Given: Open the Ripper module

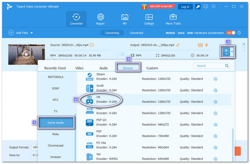Looking at the screenshot, I should click(x=101, y=19).
